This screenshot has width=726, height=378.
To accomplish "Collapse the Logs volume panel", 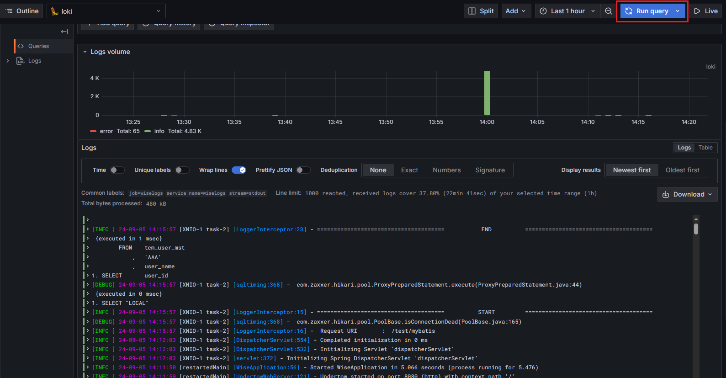I will coord(85,52).
